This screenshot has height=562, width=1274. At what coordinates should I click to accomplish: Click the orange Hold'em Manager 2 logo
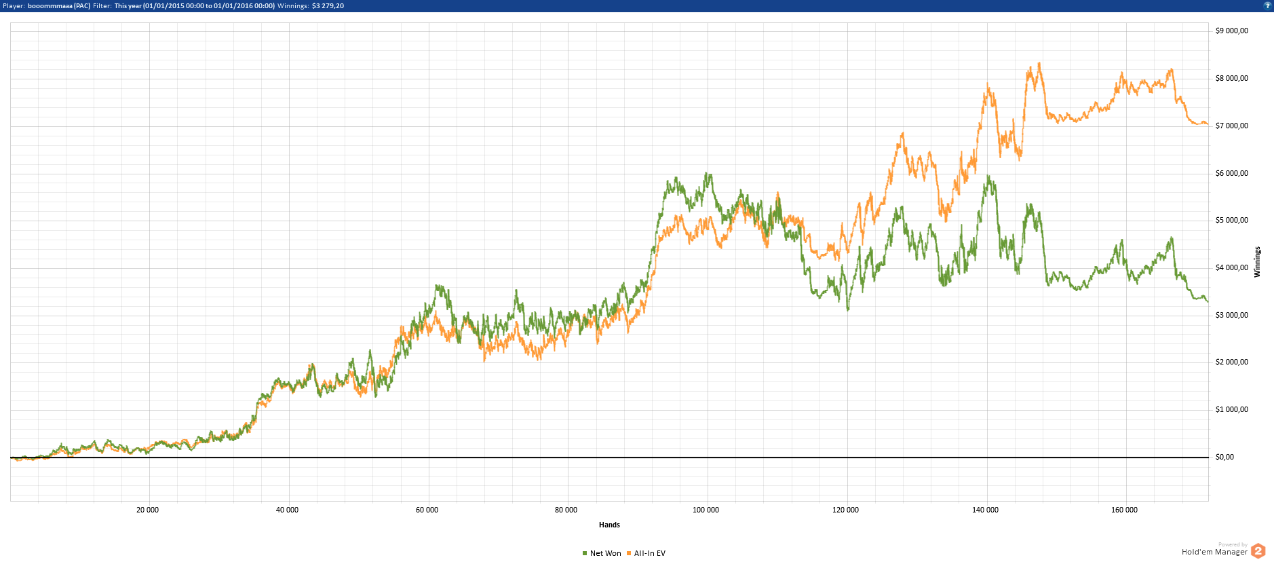coord(1258,551)
